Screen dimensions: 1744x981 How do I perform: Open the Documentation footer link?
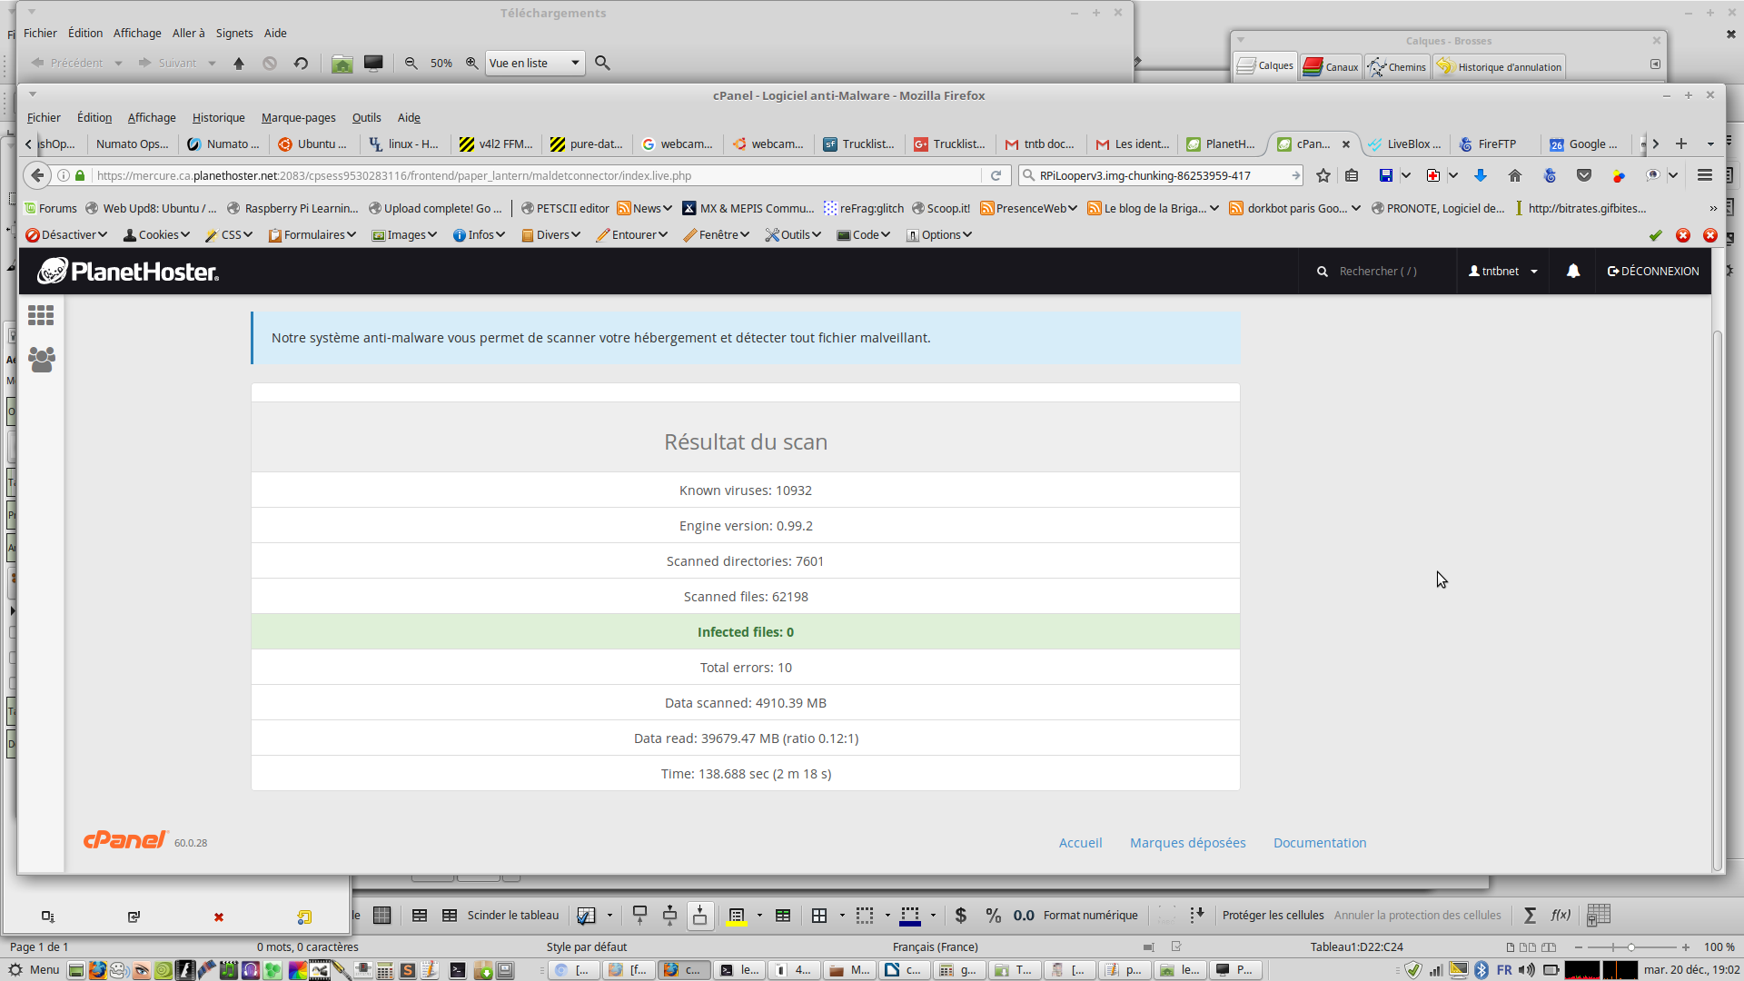[1319, 843]
